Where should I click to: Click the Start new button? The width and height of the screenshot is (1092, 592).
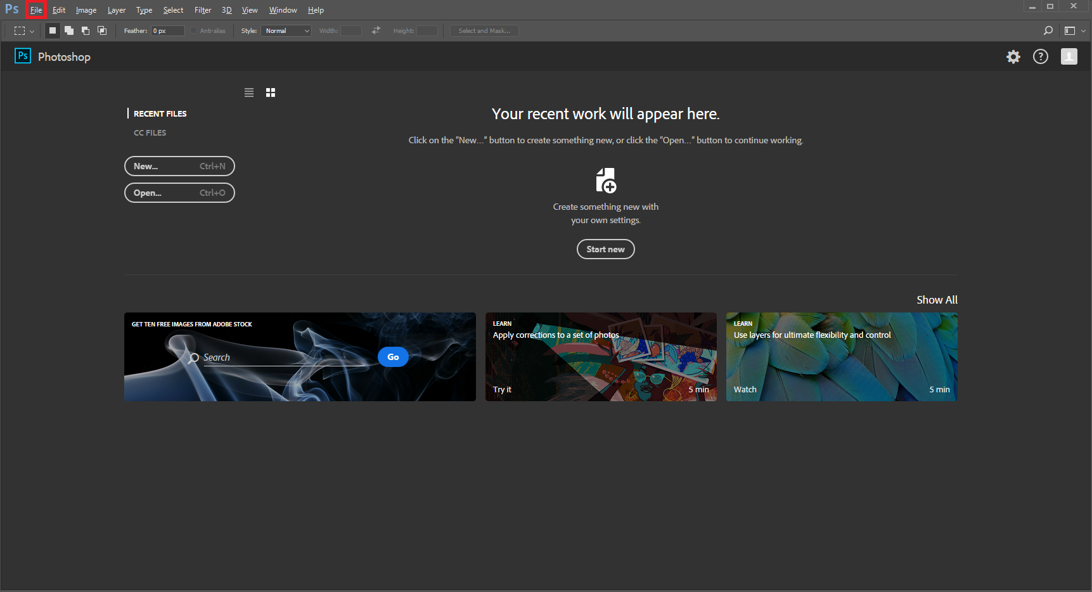click(606, 249)
